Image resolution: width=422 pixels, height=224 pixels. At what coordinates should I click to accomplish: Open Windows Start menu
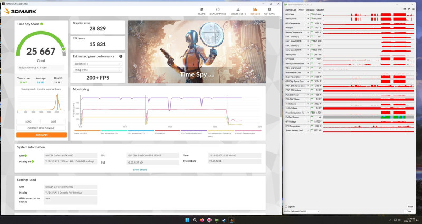coord(187,220)
